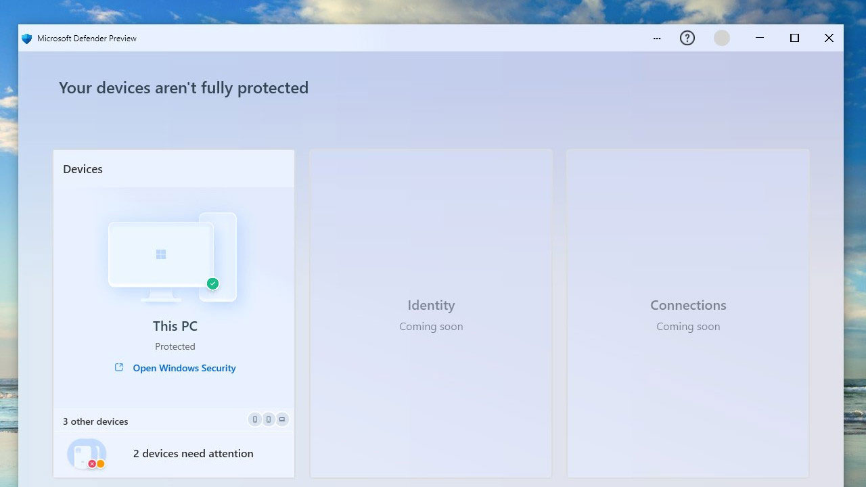Image resolution: width=866 pixels, height=487 pixels.
Task: Click the orange status dot on device thumbnail
Action: coord(102,464)
